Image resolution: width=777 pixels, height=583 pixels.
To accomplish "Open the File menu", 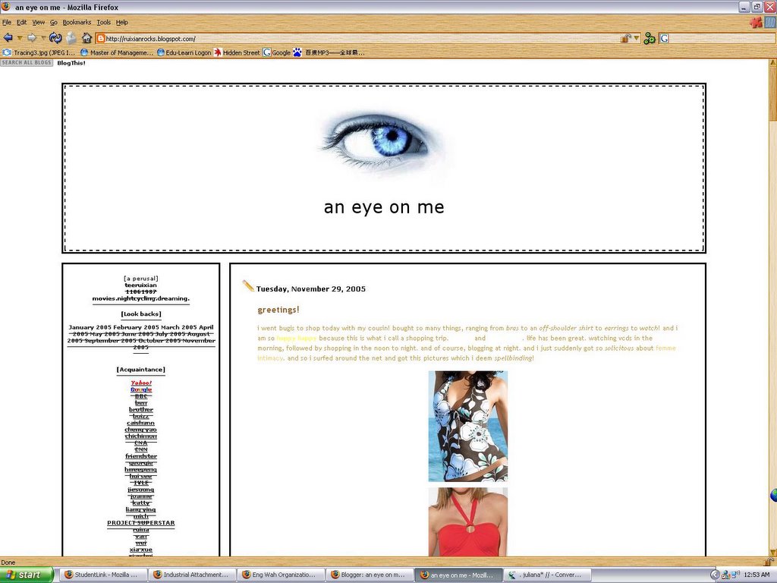I will point(6,22).
